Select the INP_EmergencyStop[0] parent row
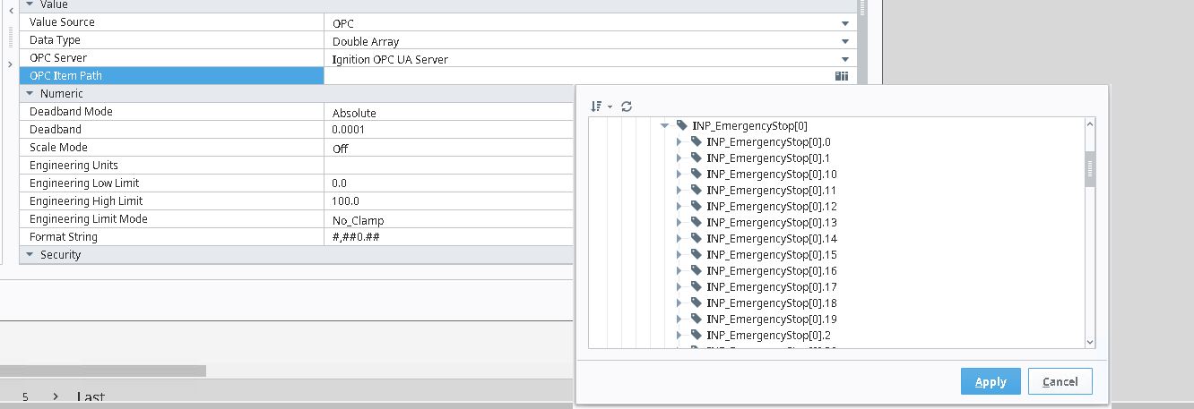This screenshot has height=409, width=1194. point(749,126)
